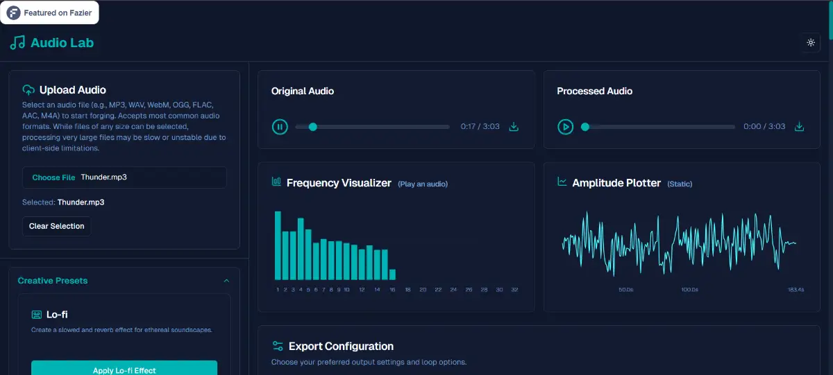Image resolution: width=833 pixels, height=375 pixels.
Task: Download the Processed Audio file
Action: pyautogui.click(x=799, y=127)
